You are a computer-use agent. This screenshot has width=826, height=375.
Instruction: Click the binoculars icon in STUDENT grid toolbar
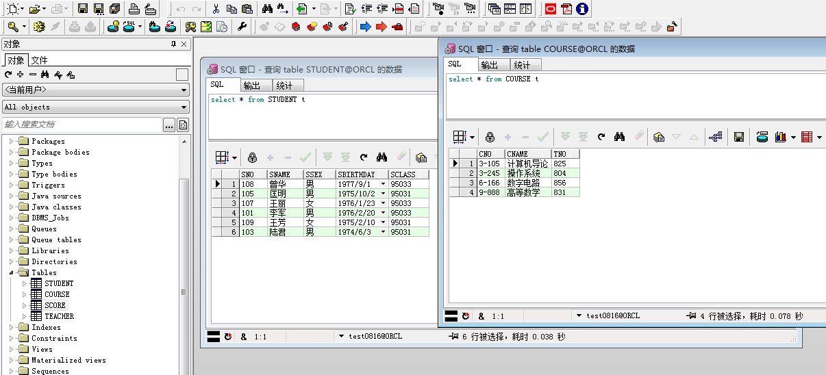pos(381,157)
